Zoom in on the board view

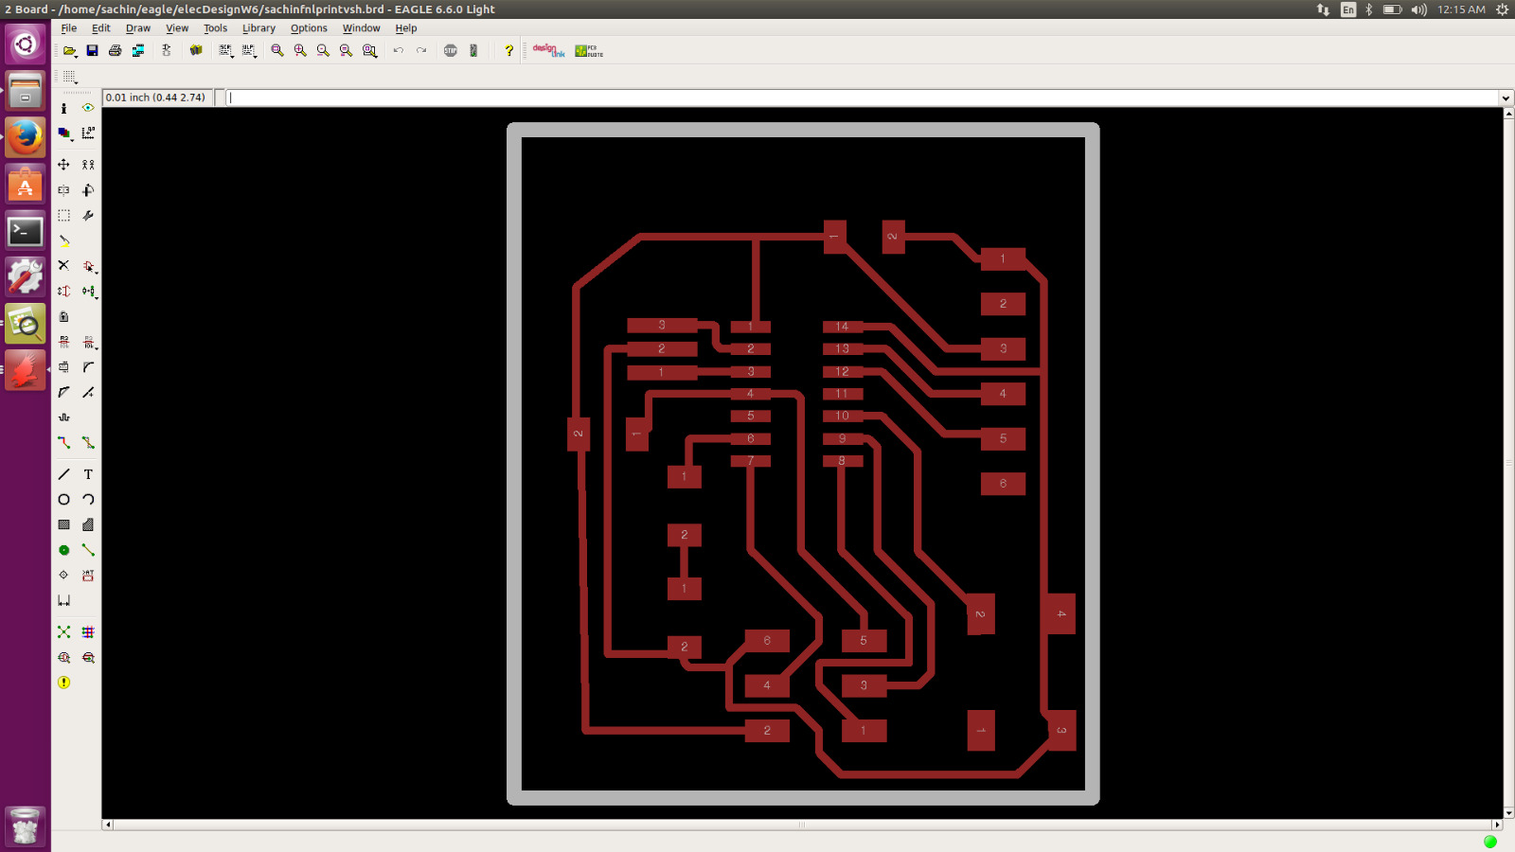point(300,50)
